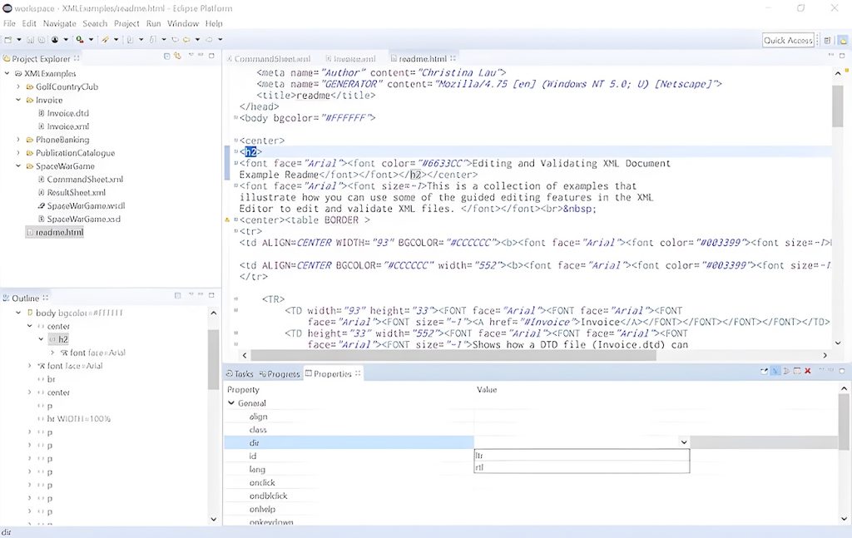The height and width of the screenshot is (538, 852).
Task: Open the dir property value dropdown
Action: point(683,442)
